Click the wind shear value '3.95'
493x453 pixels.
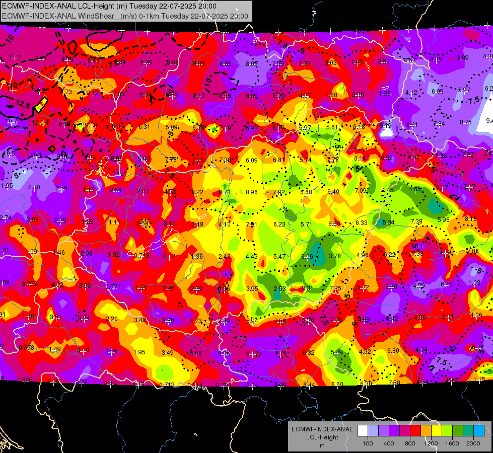[x=252, y=288]
